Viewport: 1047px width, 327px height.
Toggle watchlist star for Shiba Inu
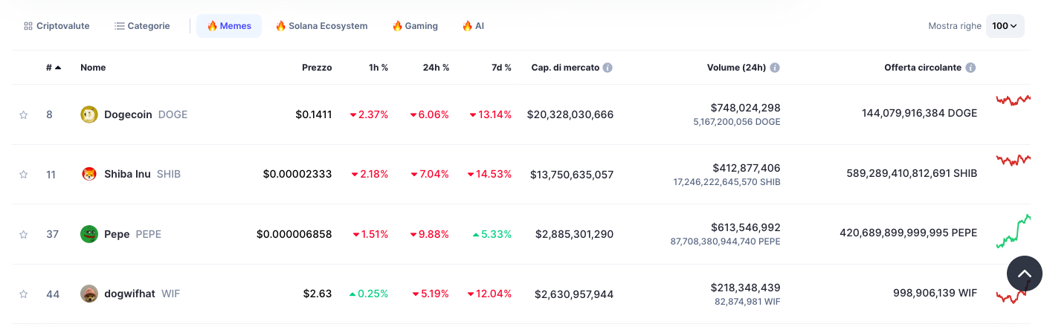pos(23,175)
